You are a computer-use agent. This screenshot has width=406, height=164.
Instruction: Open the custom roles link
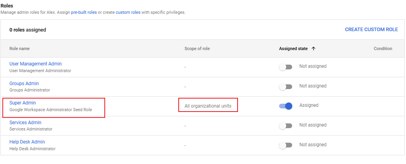128,12
